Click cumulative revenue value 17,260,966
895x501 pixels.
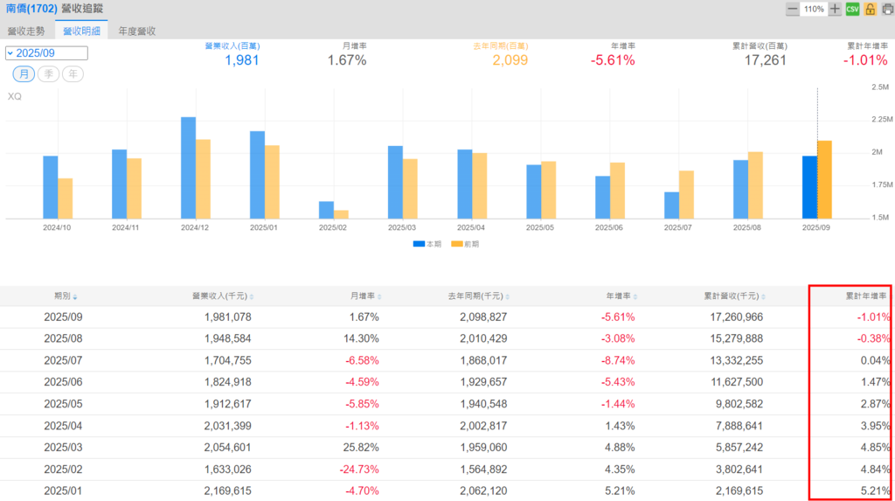pos(736,317)
